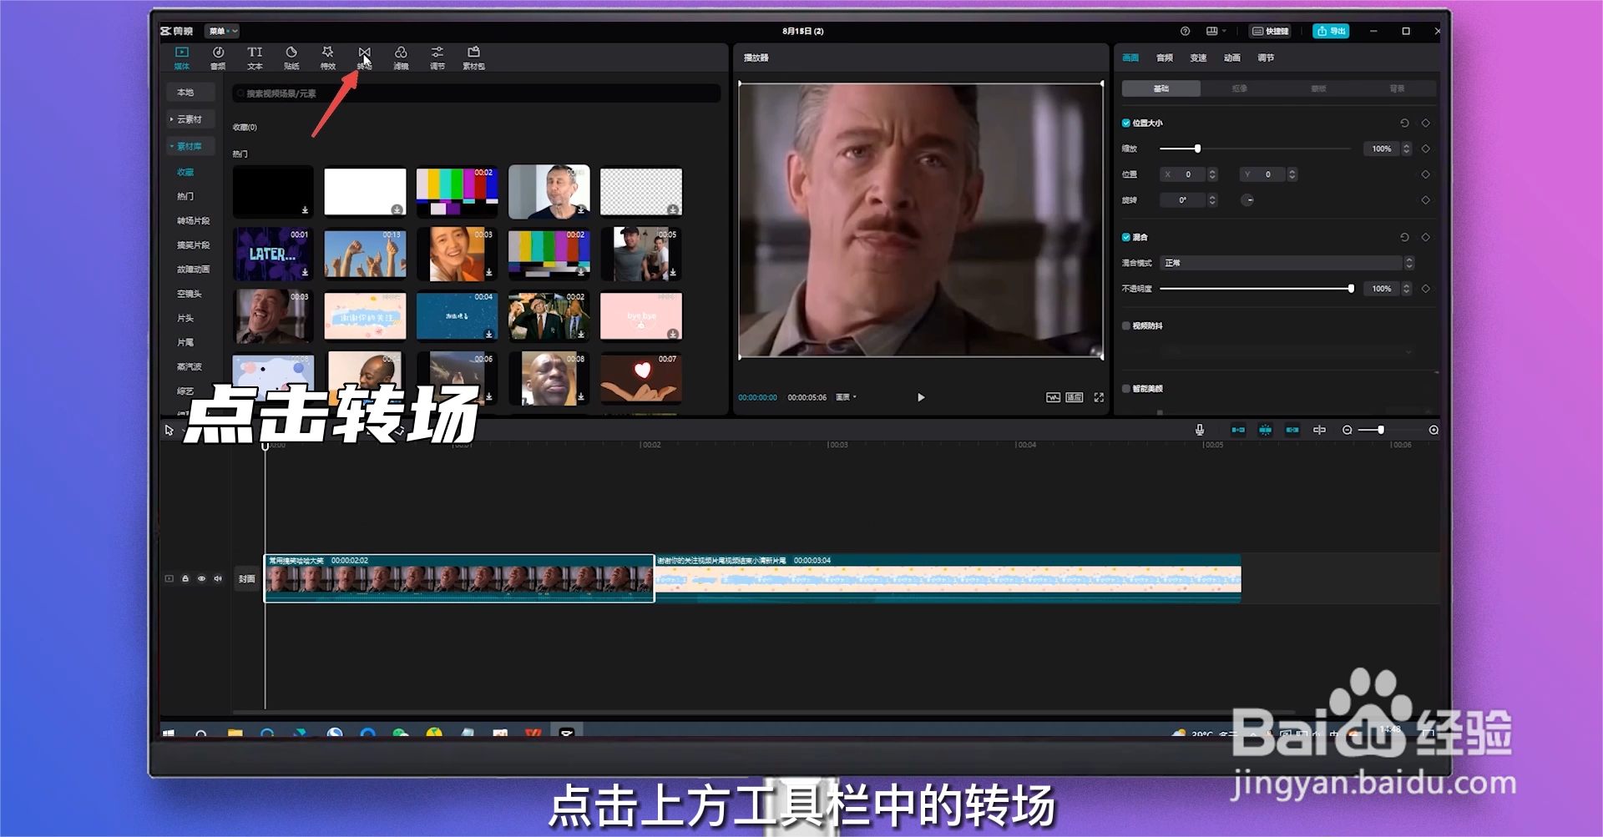Enable the 视频防抖 stabilization checkbox
Screen dimensions: 1603x837
click(1126, 325)
